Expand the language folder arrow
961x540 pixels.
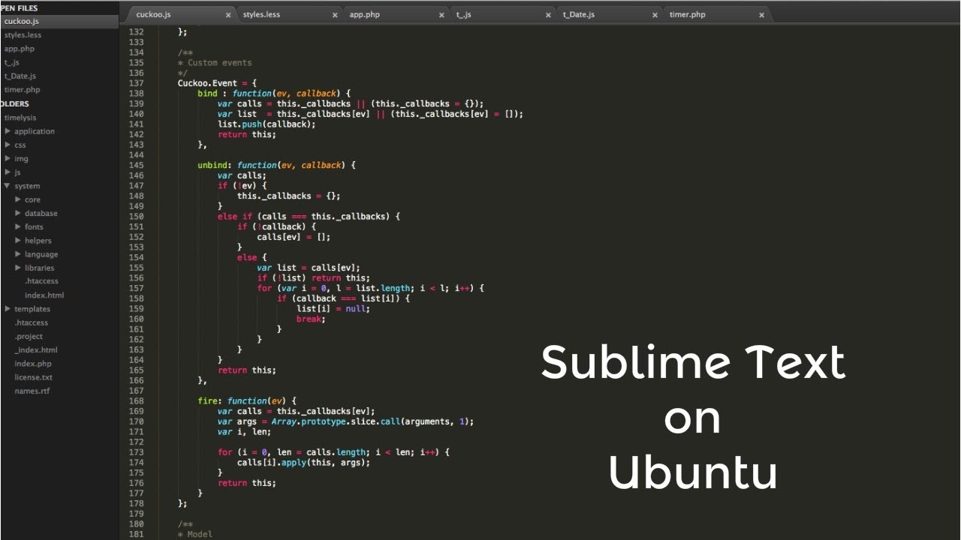coord(18,254)
